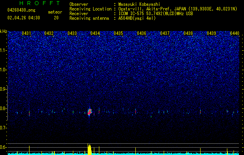The width and height of the screenshot is (244, 155).
Task: Click the HROFFT title text
Action: click(40, 3)
